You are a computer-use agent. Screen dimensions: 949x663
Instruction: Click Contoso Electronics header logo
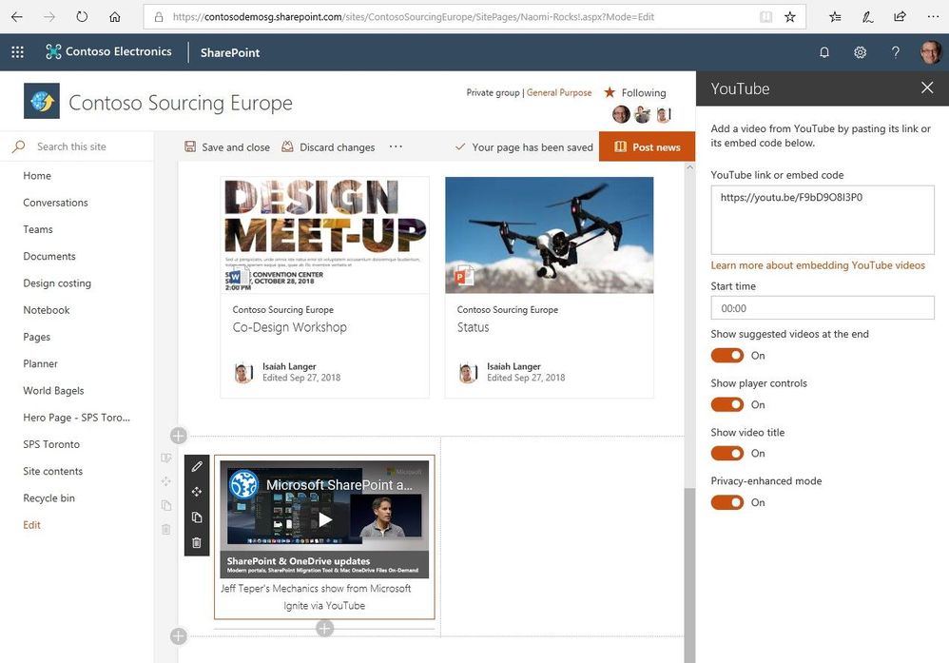pyautogui.click(x=109, y=51)
